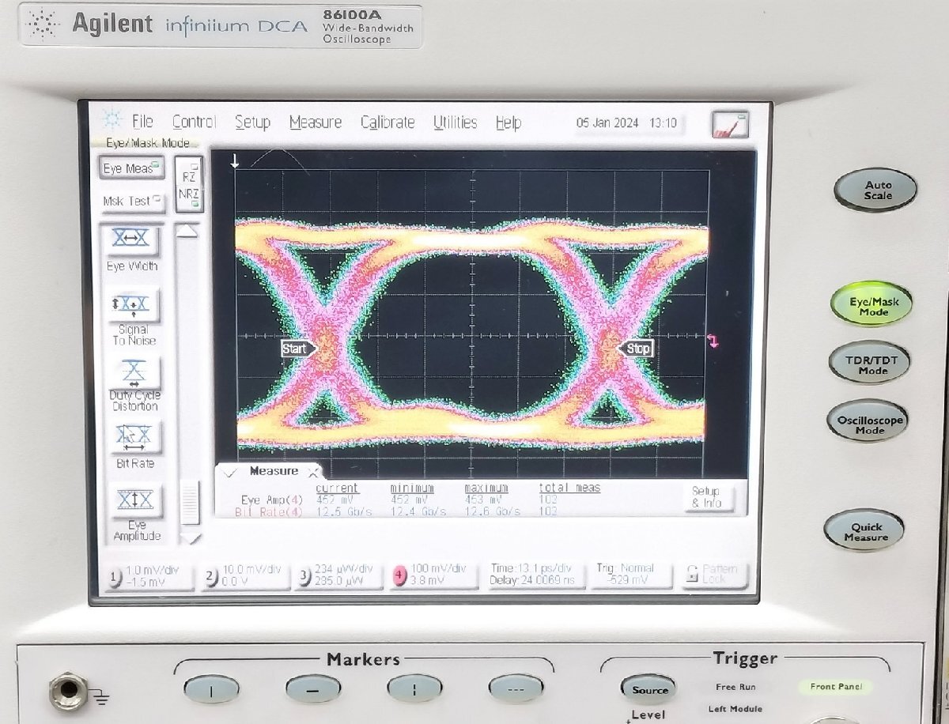This screenshot has height=724, width=949.
Task: Select the Duty Cycle Distortion icon
Action: [134, 371]
